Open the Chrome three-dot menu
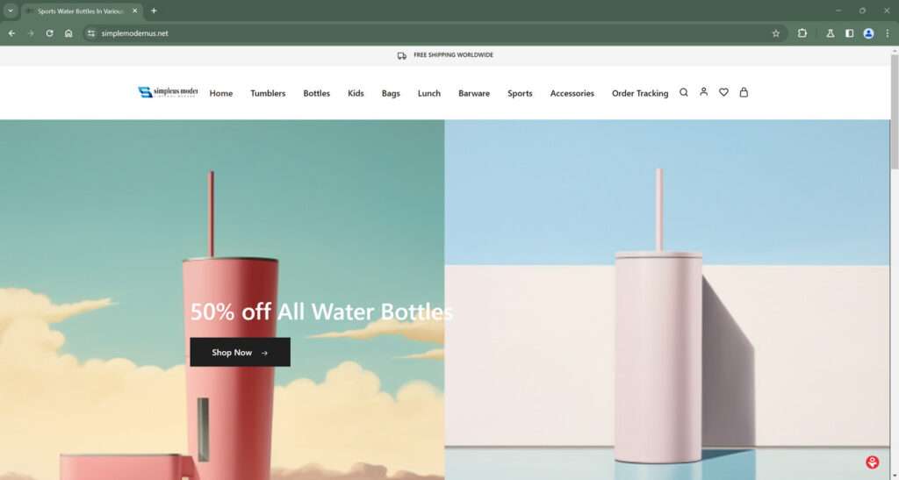 [x=888, y=33]
